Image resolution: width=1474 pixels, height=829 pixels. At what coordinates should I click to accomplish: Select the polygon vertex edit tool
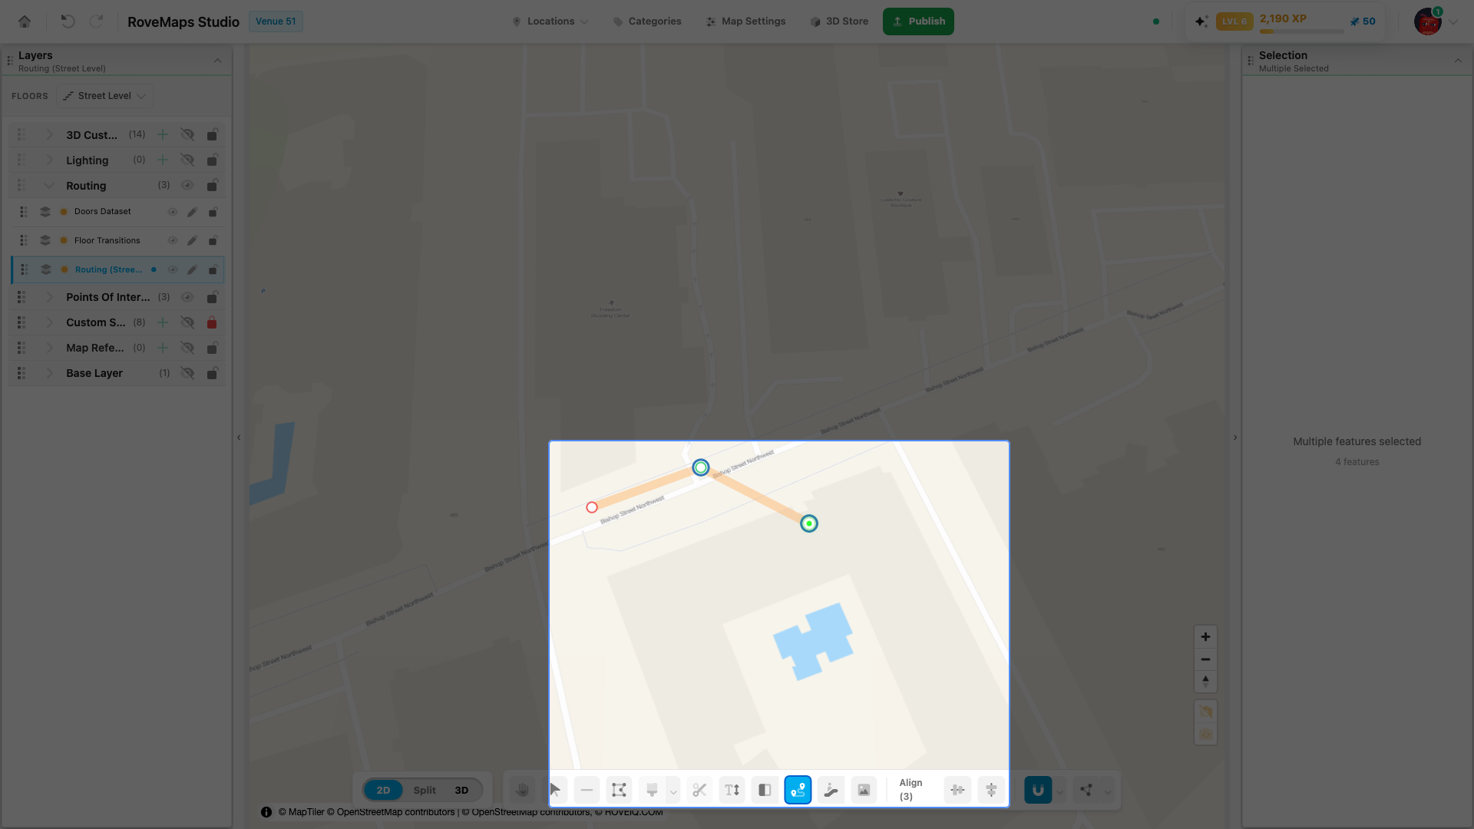click(619, 790)
